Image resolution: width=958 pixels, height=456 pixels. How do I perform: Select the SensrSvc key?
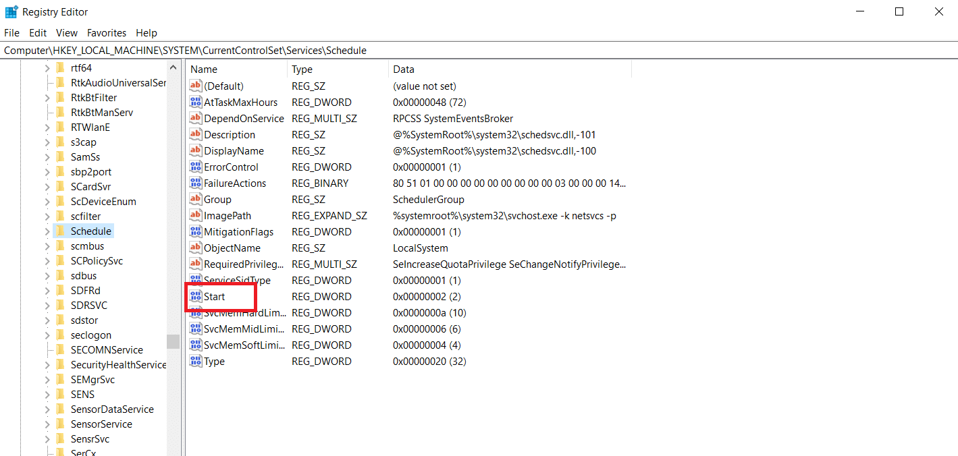(x=90, y=439)
